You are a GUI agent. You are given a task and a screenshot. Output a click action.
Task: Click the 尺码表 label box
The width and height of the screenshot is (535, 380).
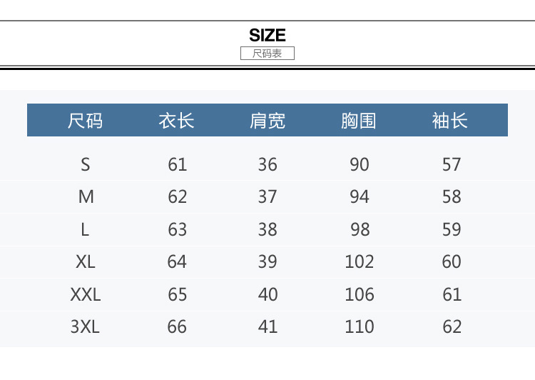(267, 54)
